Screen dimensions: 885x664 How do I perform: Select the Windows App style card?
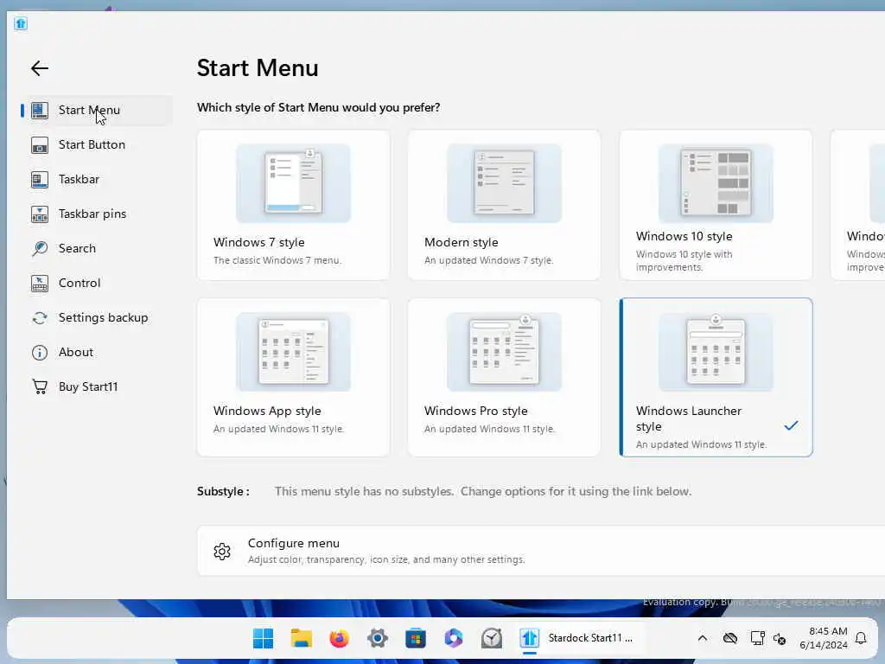pyautogui.click(x=293, y=377)
